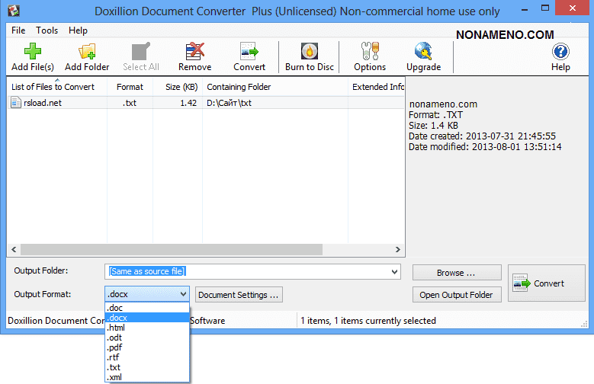Open the File menu
Screen dimensions: 594x384
point(18,30)
